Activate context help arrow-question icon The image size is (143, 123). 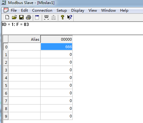pyautogui.click(x=70, y=17)
